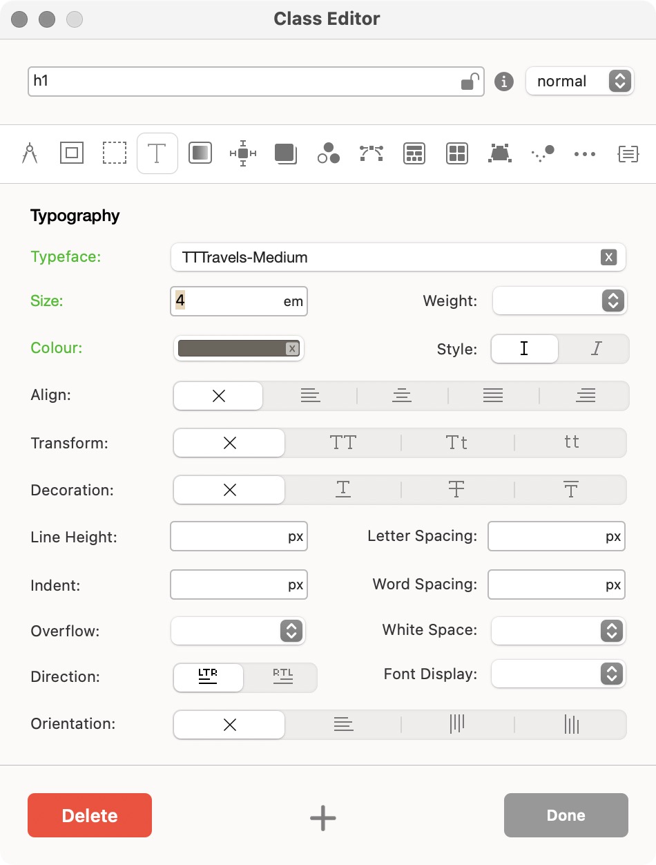The height and width of the screenshot is (865, 656).
Task: Open the gradient background panel icon
Action: (x=200, y=153)
